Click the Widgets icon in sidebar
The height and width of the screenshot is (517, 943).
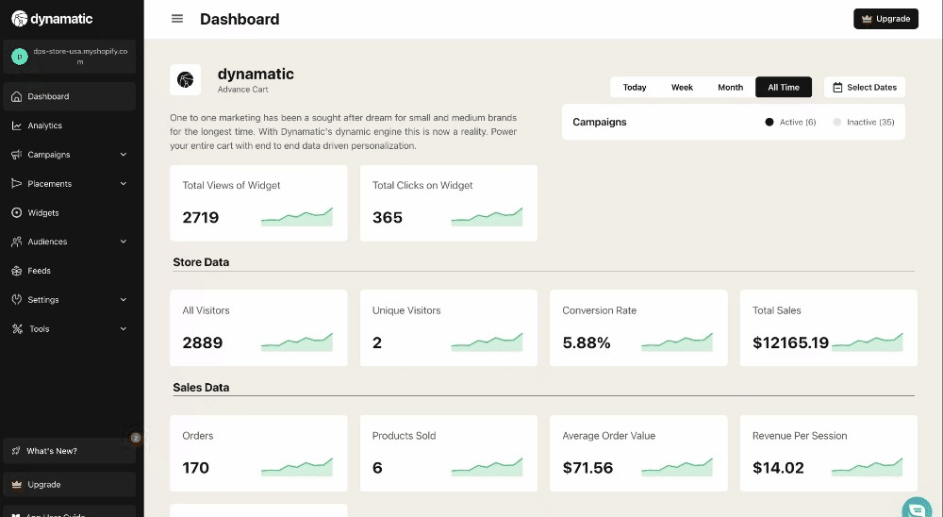coord(17,213)
